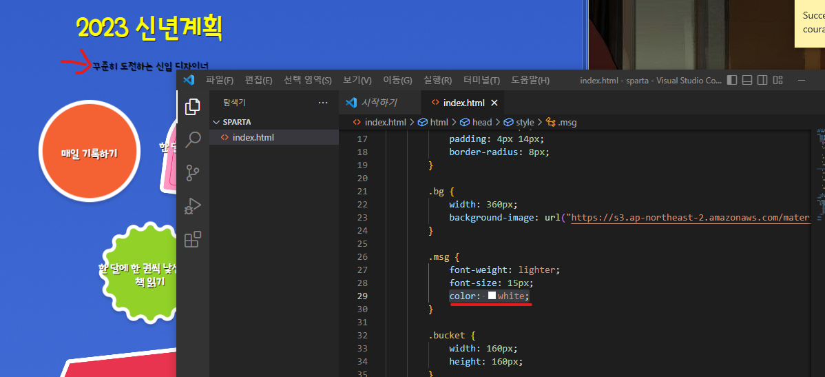This screenshot has height=377, width=825.
Task: Open the 선택 영역(S) menu
Action: coord(308,81)
